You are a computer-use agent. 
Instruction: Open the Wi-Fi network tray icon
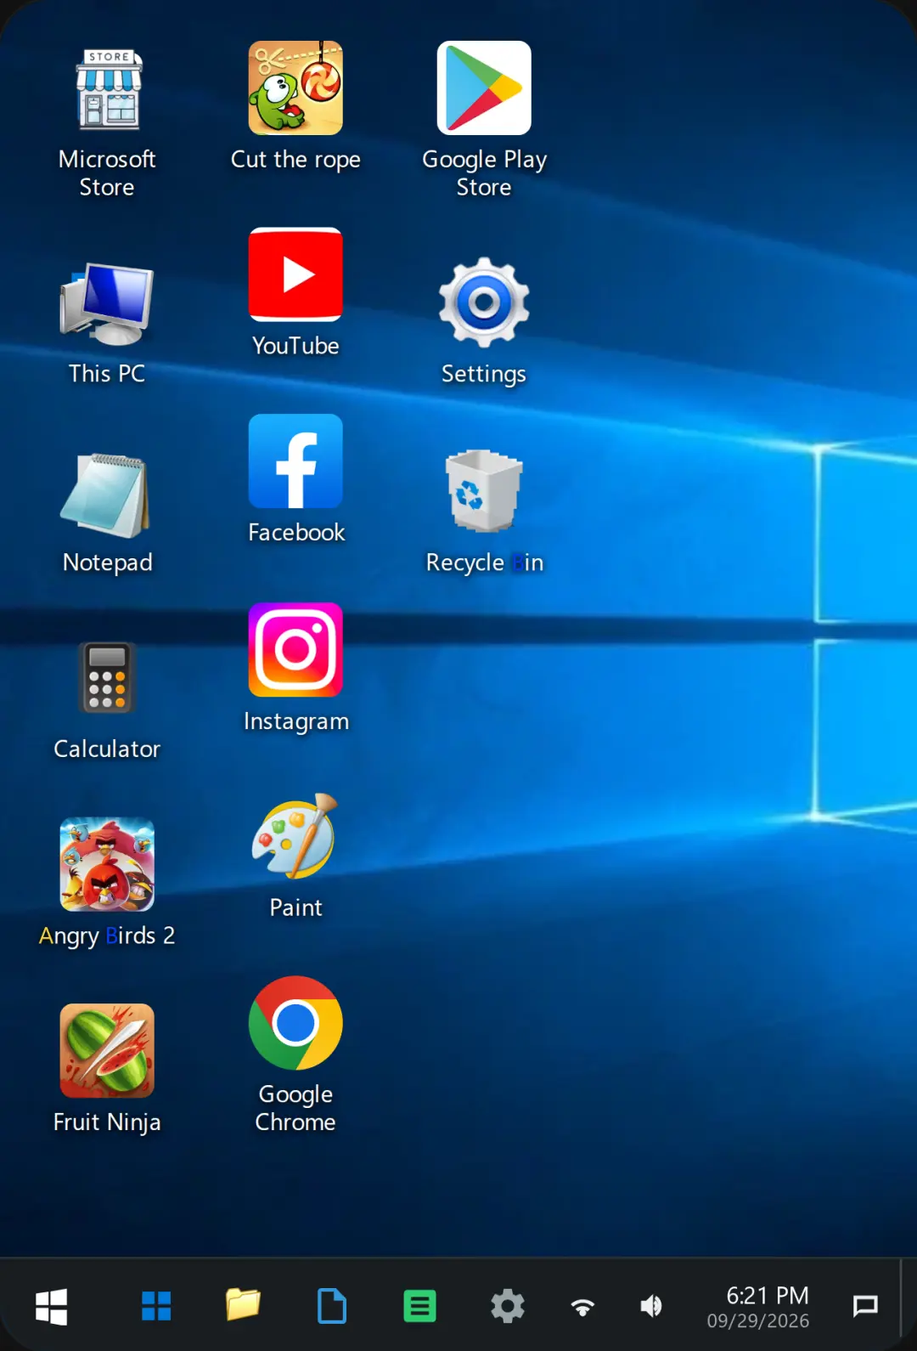[582, 1307]
